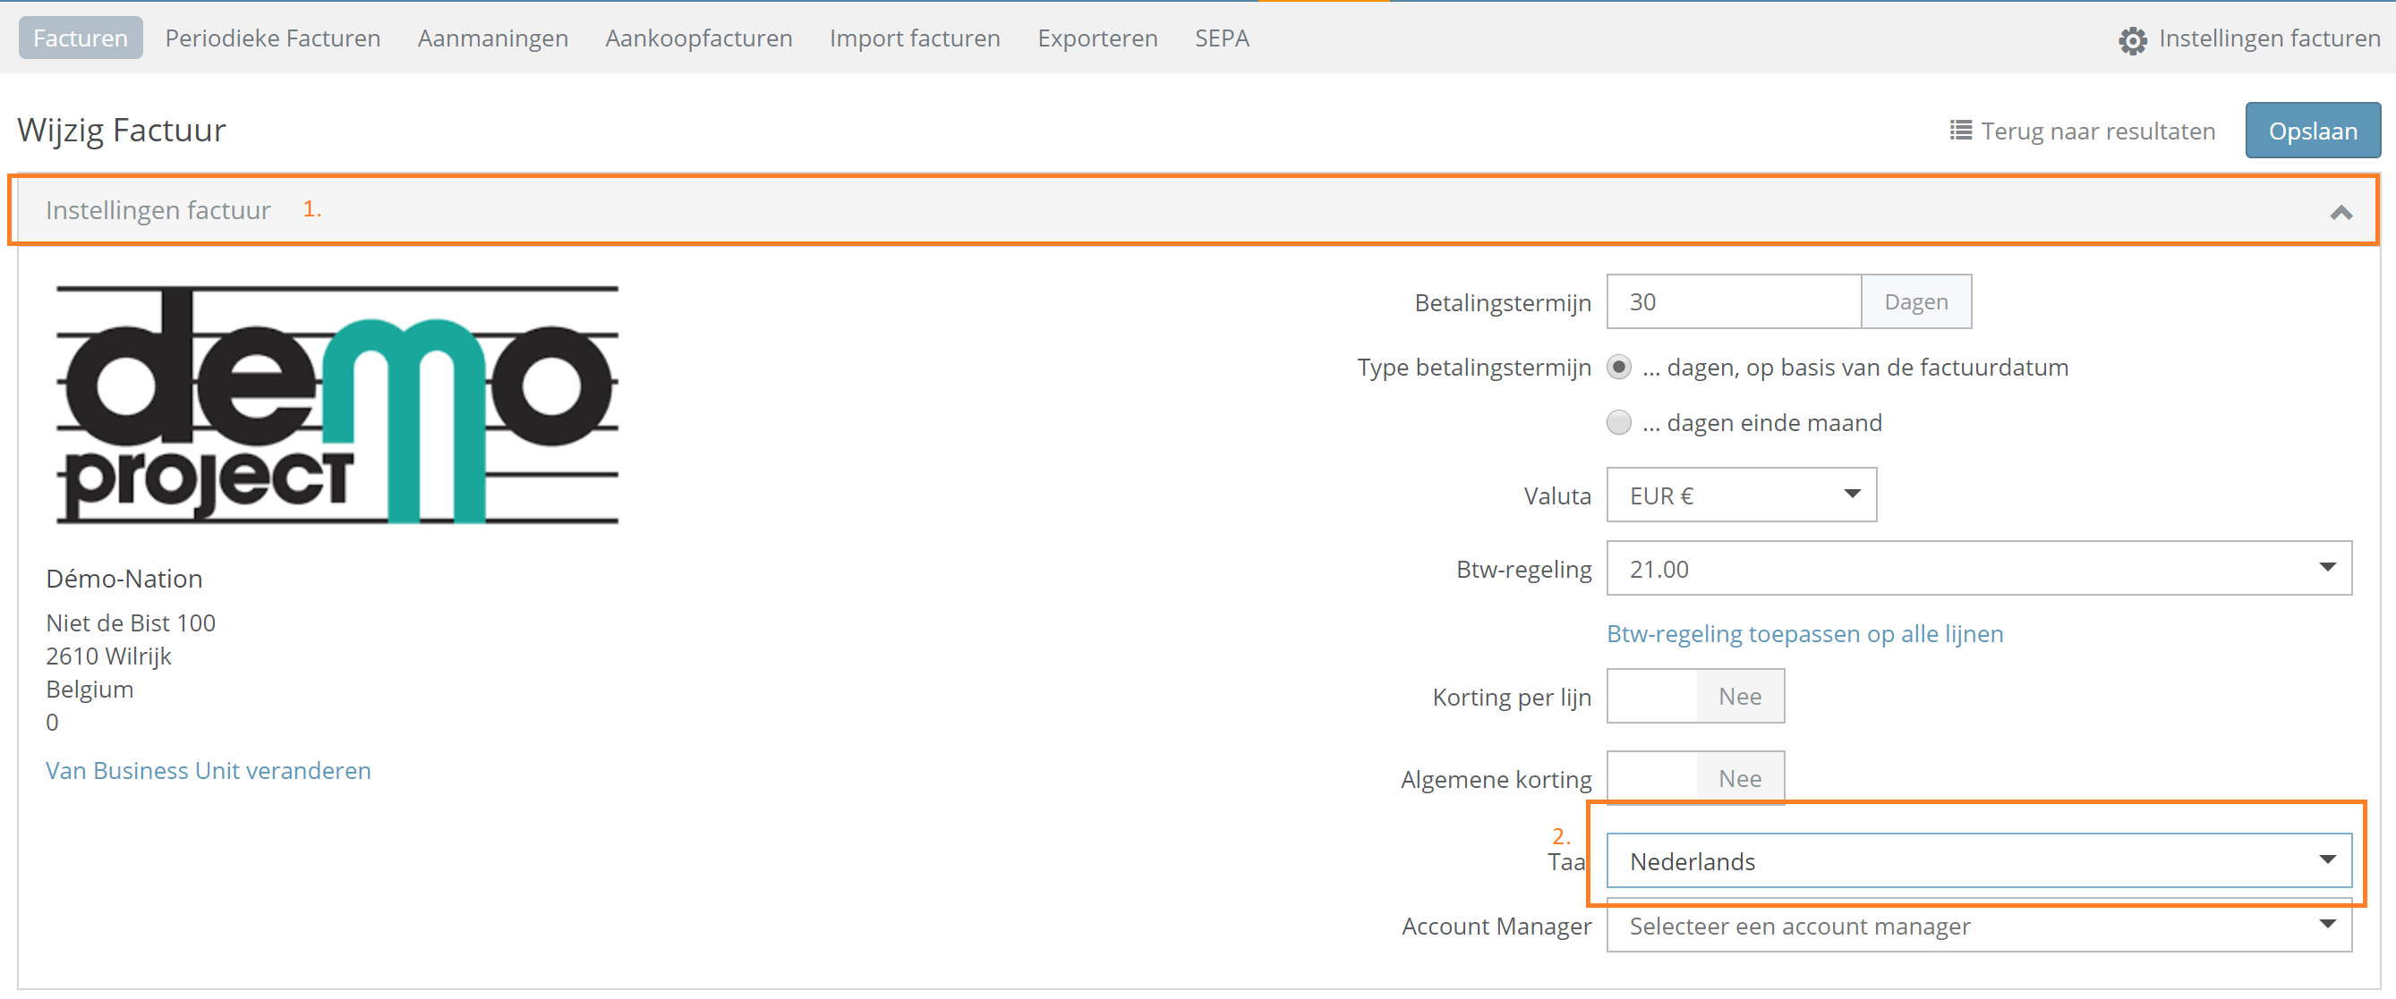Click the Belgium country text
Viewport: 2396px width, 999px height.
90,690
